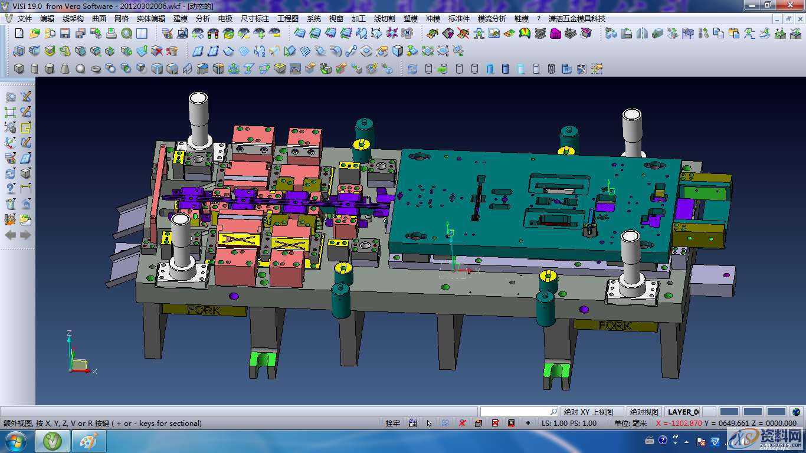The width and height of the screenshot is (806, 453).
Task: Select the cylinder primitive tool
Action: pos(34,69)
